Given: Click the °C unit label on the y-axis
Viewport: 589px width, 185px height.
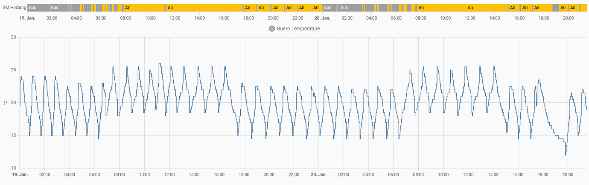Looking at the screenshot, I should click(x=5, y=103).
